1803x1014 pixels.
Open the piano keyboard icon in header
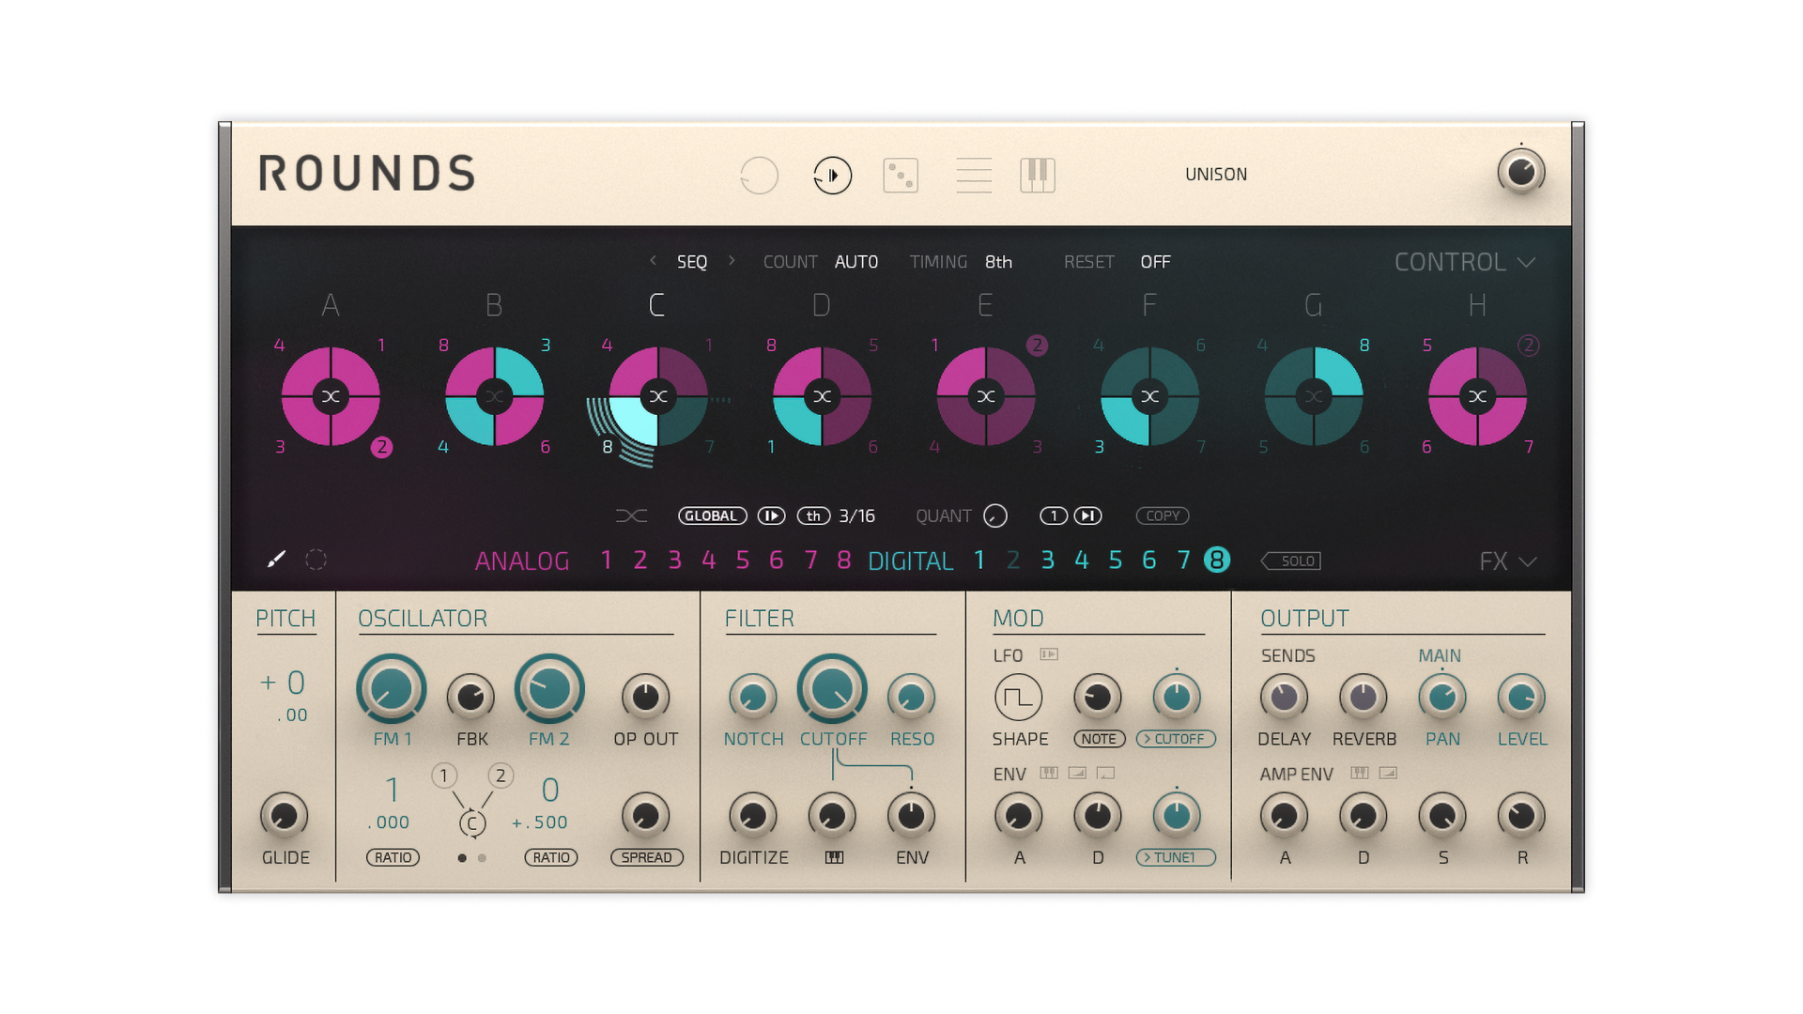[x=1038, y=176]
